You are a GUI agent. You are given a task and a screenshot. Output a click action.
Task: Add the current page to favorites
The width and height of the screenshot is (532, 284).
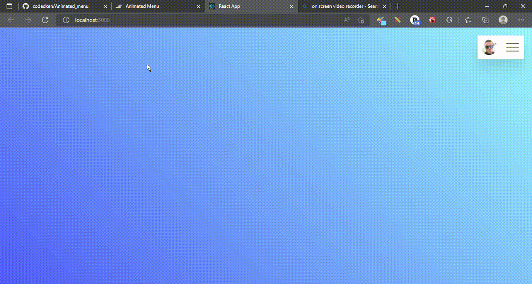click(x=361, y=20)
